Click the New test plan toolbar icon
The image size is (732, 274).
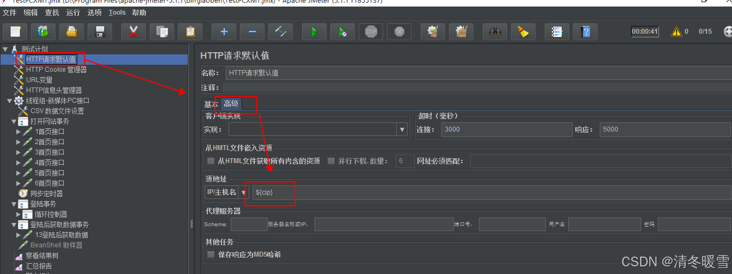[15, 32]
